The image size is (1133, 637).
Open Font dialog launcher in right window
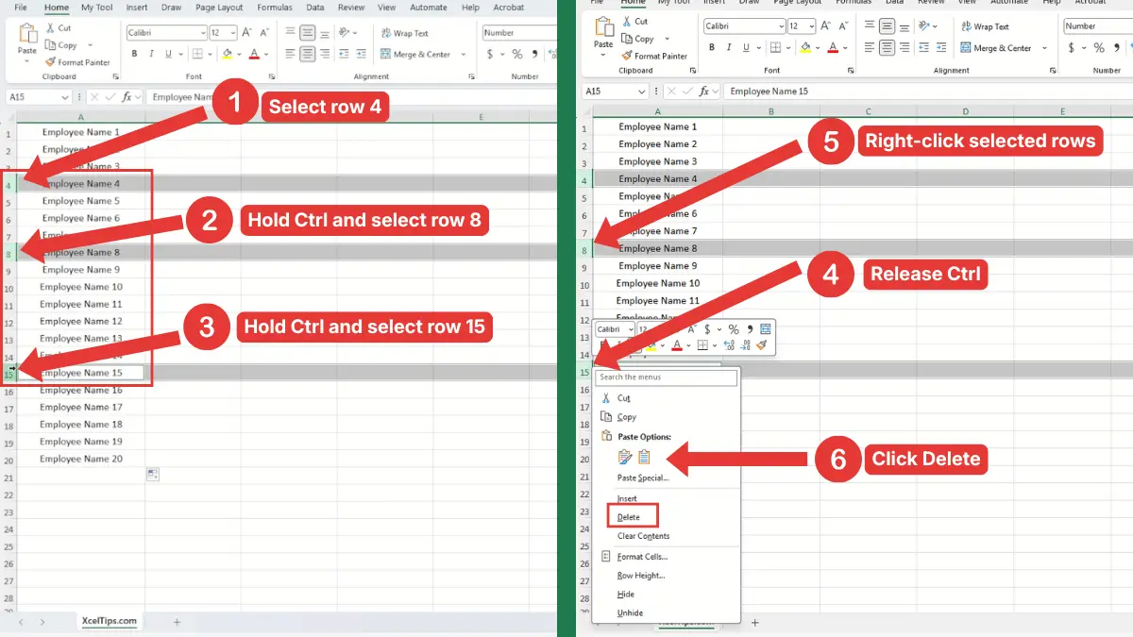click(x=851, y=70)
